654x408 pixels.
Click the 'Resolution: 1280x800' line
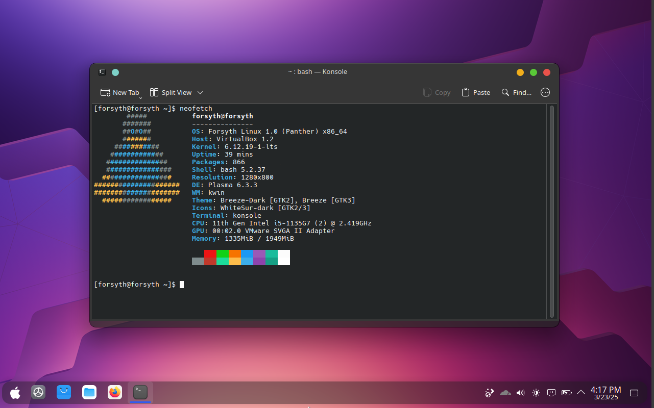[x=233, y=177]
